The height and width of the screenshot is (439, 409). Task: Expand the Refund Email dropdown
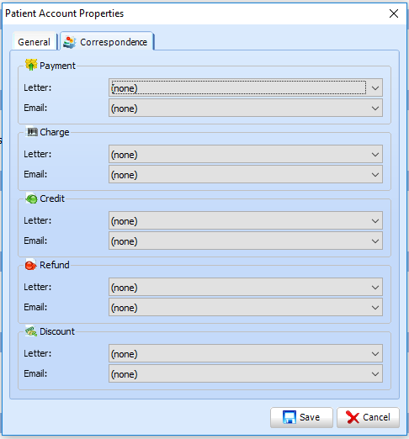(246, 308)
